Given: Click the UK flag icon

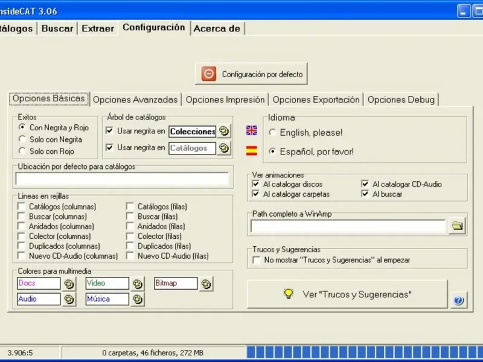Looking at the screenshot, I should (x=252, y=130).
